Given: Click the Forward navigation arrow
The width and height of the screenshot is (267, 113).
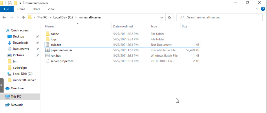Looking at the screenshot, I should click(x=12, y=18).
